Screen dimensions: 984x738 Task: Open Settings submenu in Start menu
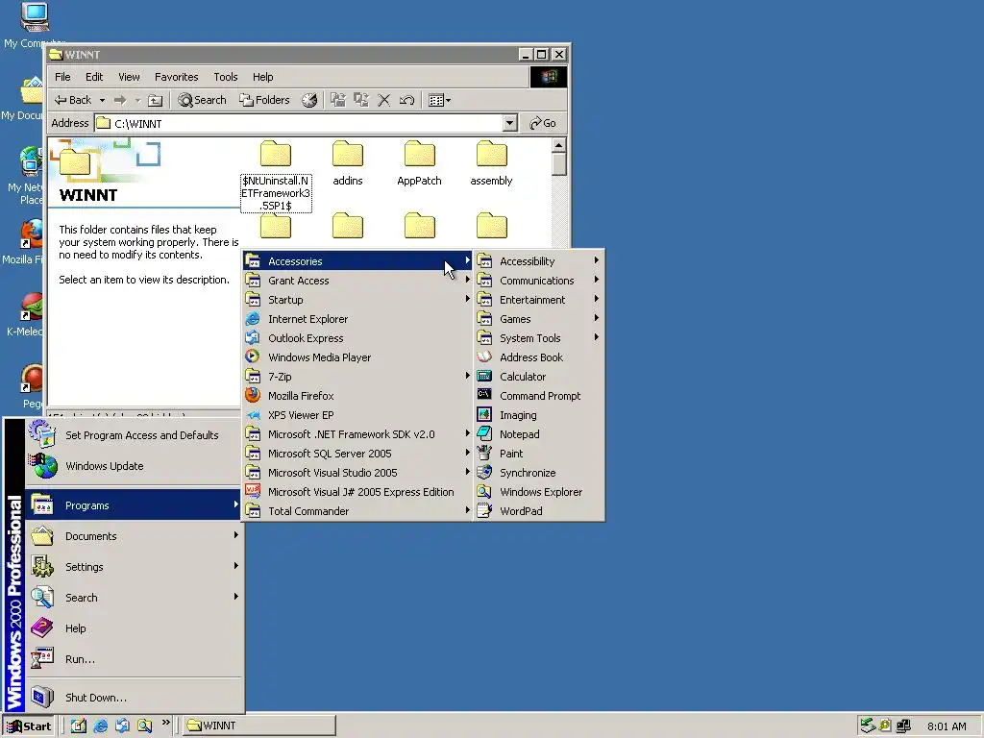(x=134, y=567)
